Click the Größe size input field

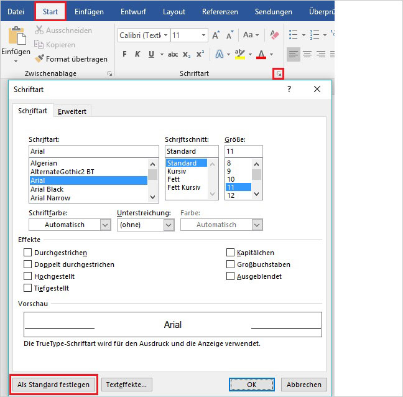click(244, 151)
